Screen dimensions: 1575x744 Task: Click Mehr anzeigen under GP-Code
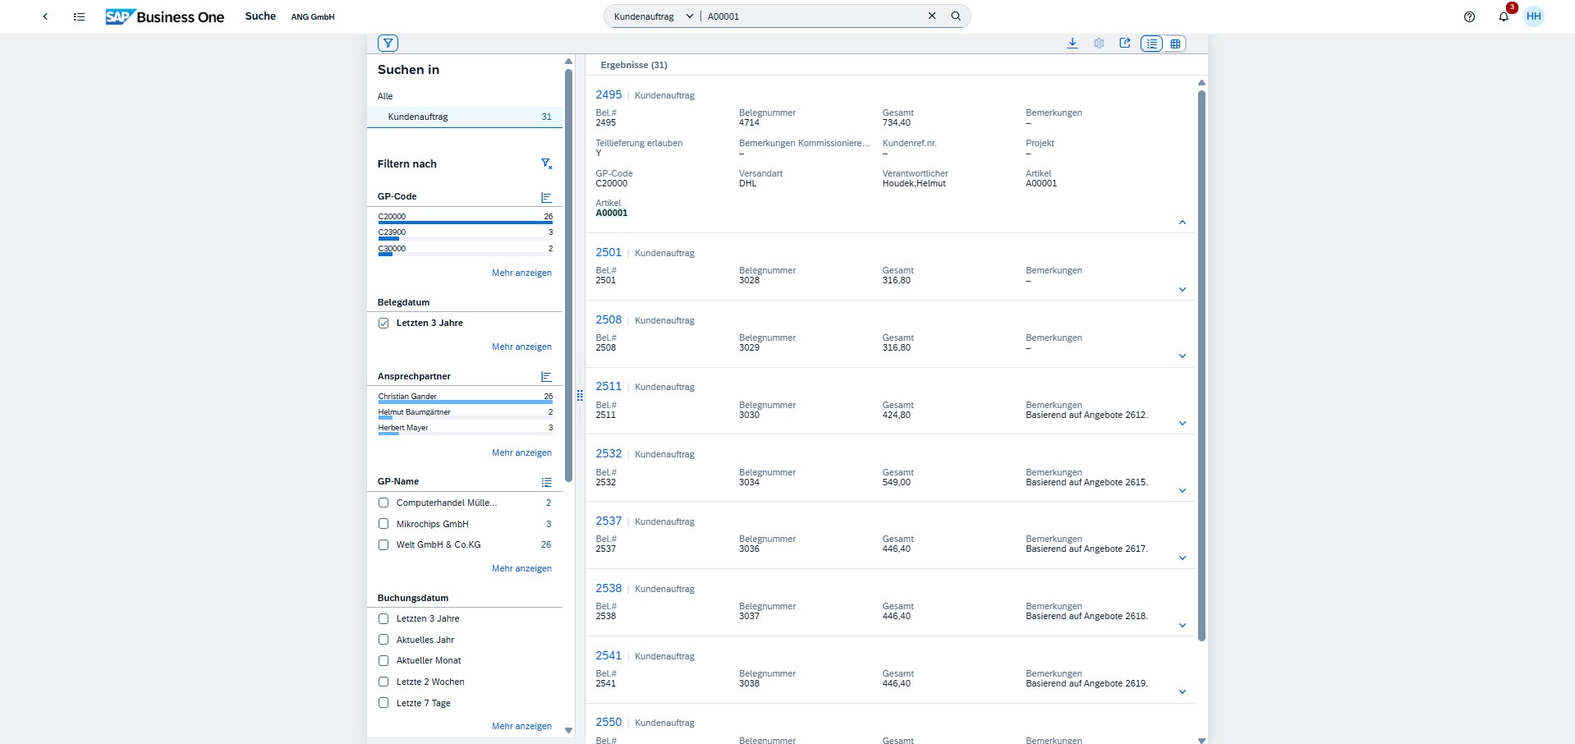521,273
